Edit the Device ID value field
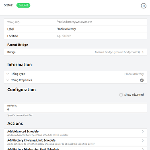Image resolution: width=150 pixels, height=150 pixels. click(x=76, y=110)
